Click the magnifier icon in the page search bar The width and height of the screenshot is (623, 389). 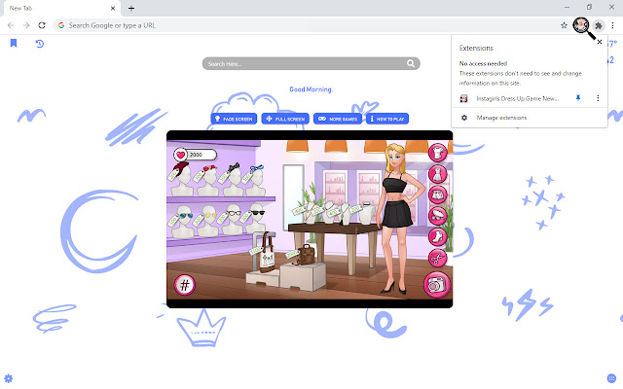[411, 63]
